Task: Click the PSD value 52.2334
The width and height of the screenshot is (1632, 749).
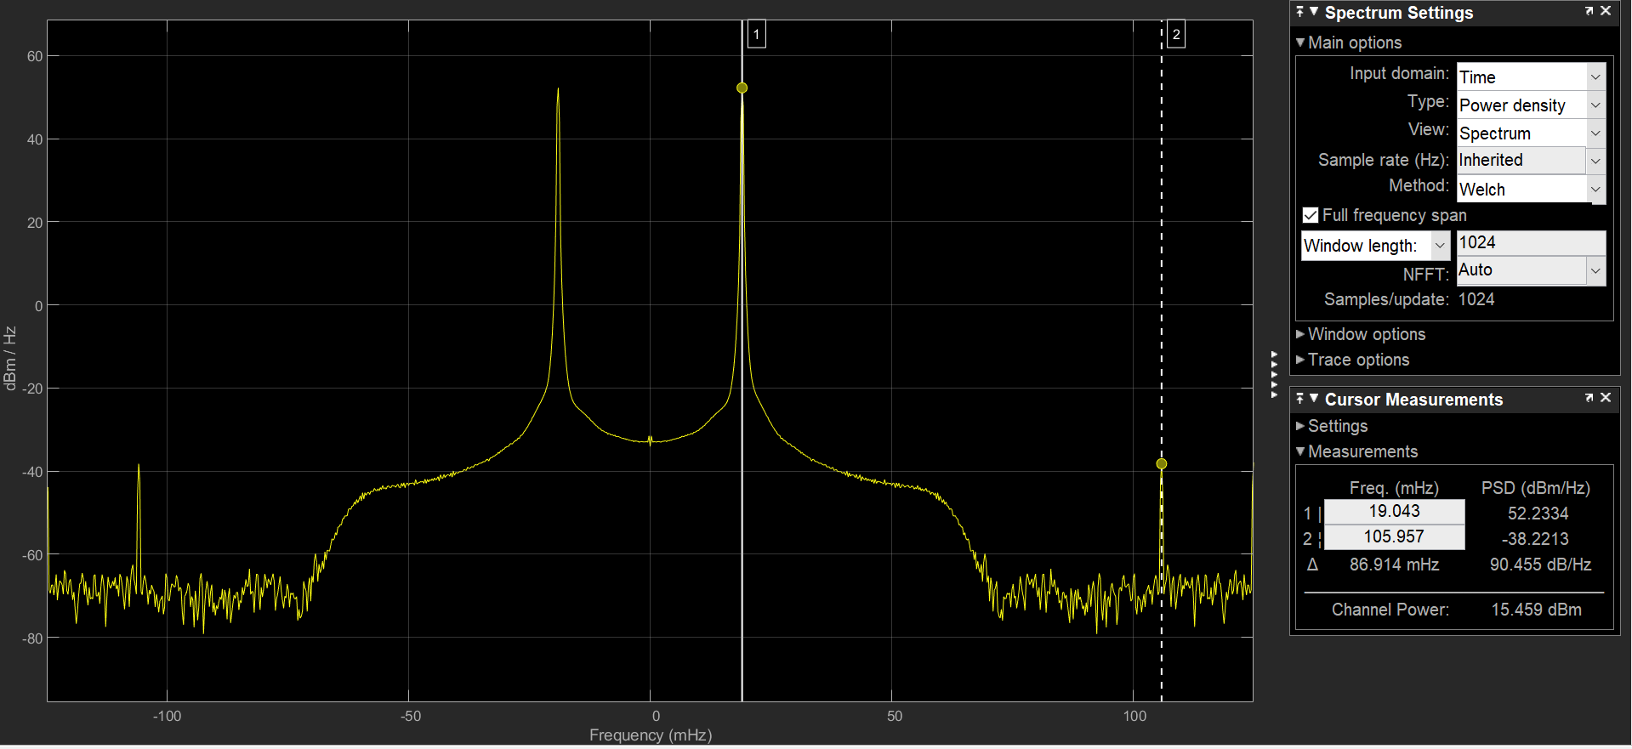Action: pos(1538,514)
